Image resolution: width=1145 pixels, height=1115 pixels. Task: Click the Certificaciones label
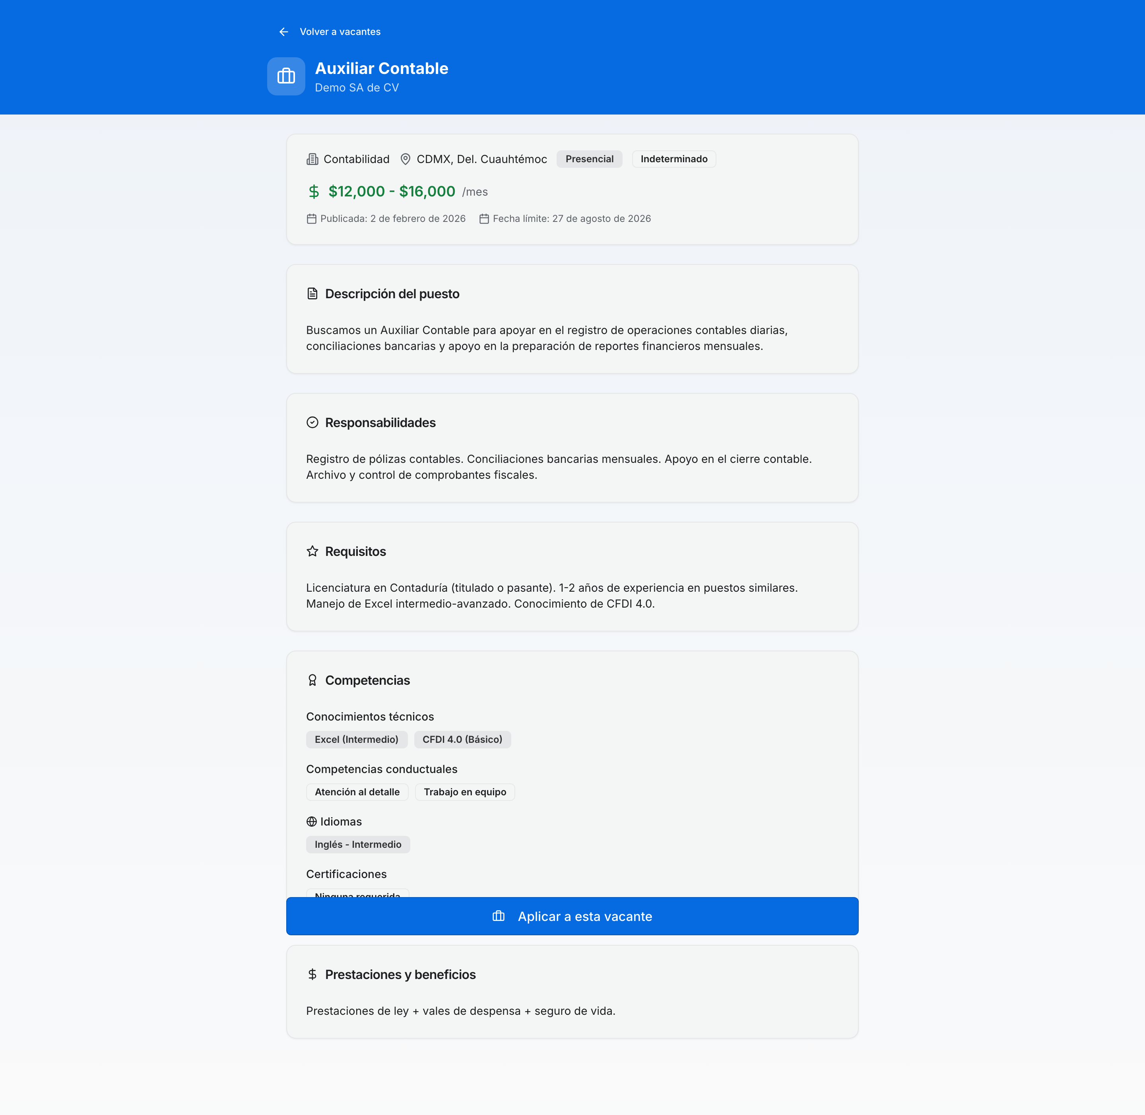[x=347, y=874]
